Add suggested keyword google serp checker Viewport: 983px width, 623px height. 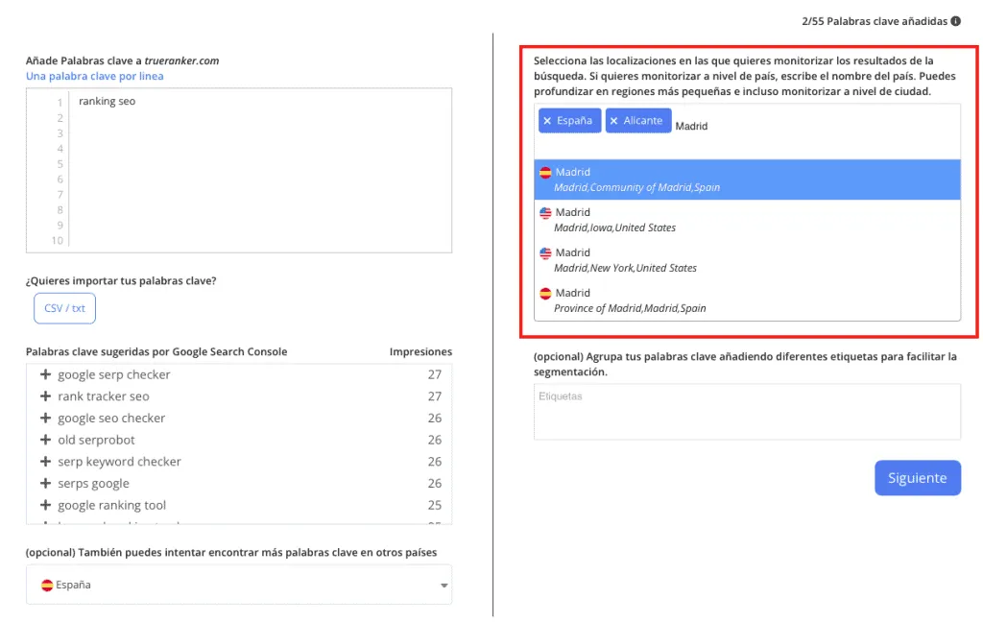coord(45,374)
